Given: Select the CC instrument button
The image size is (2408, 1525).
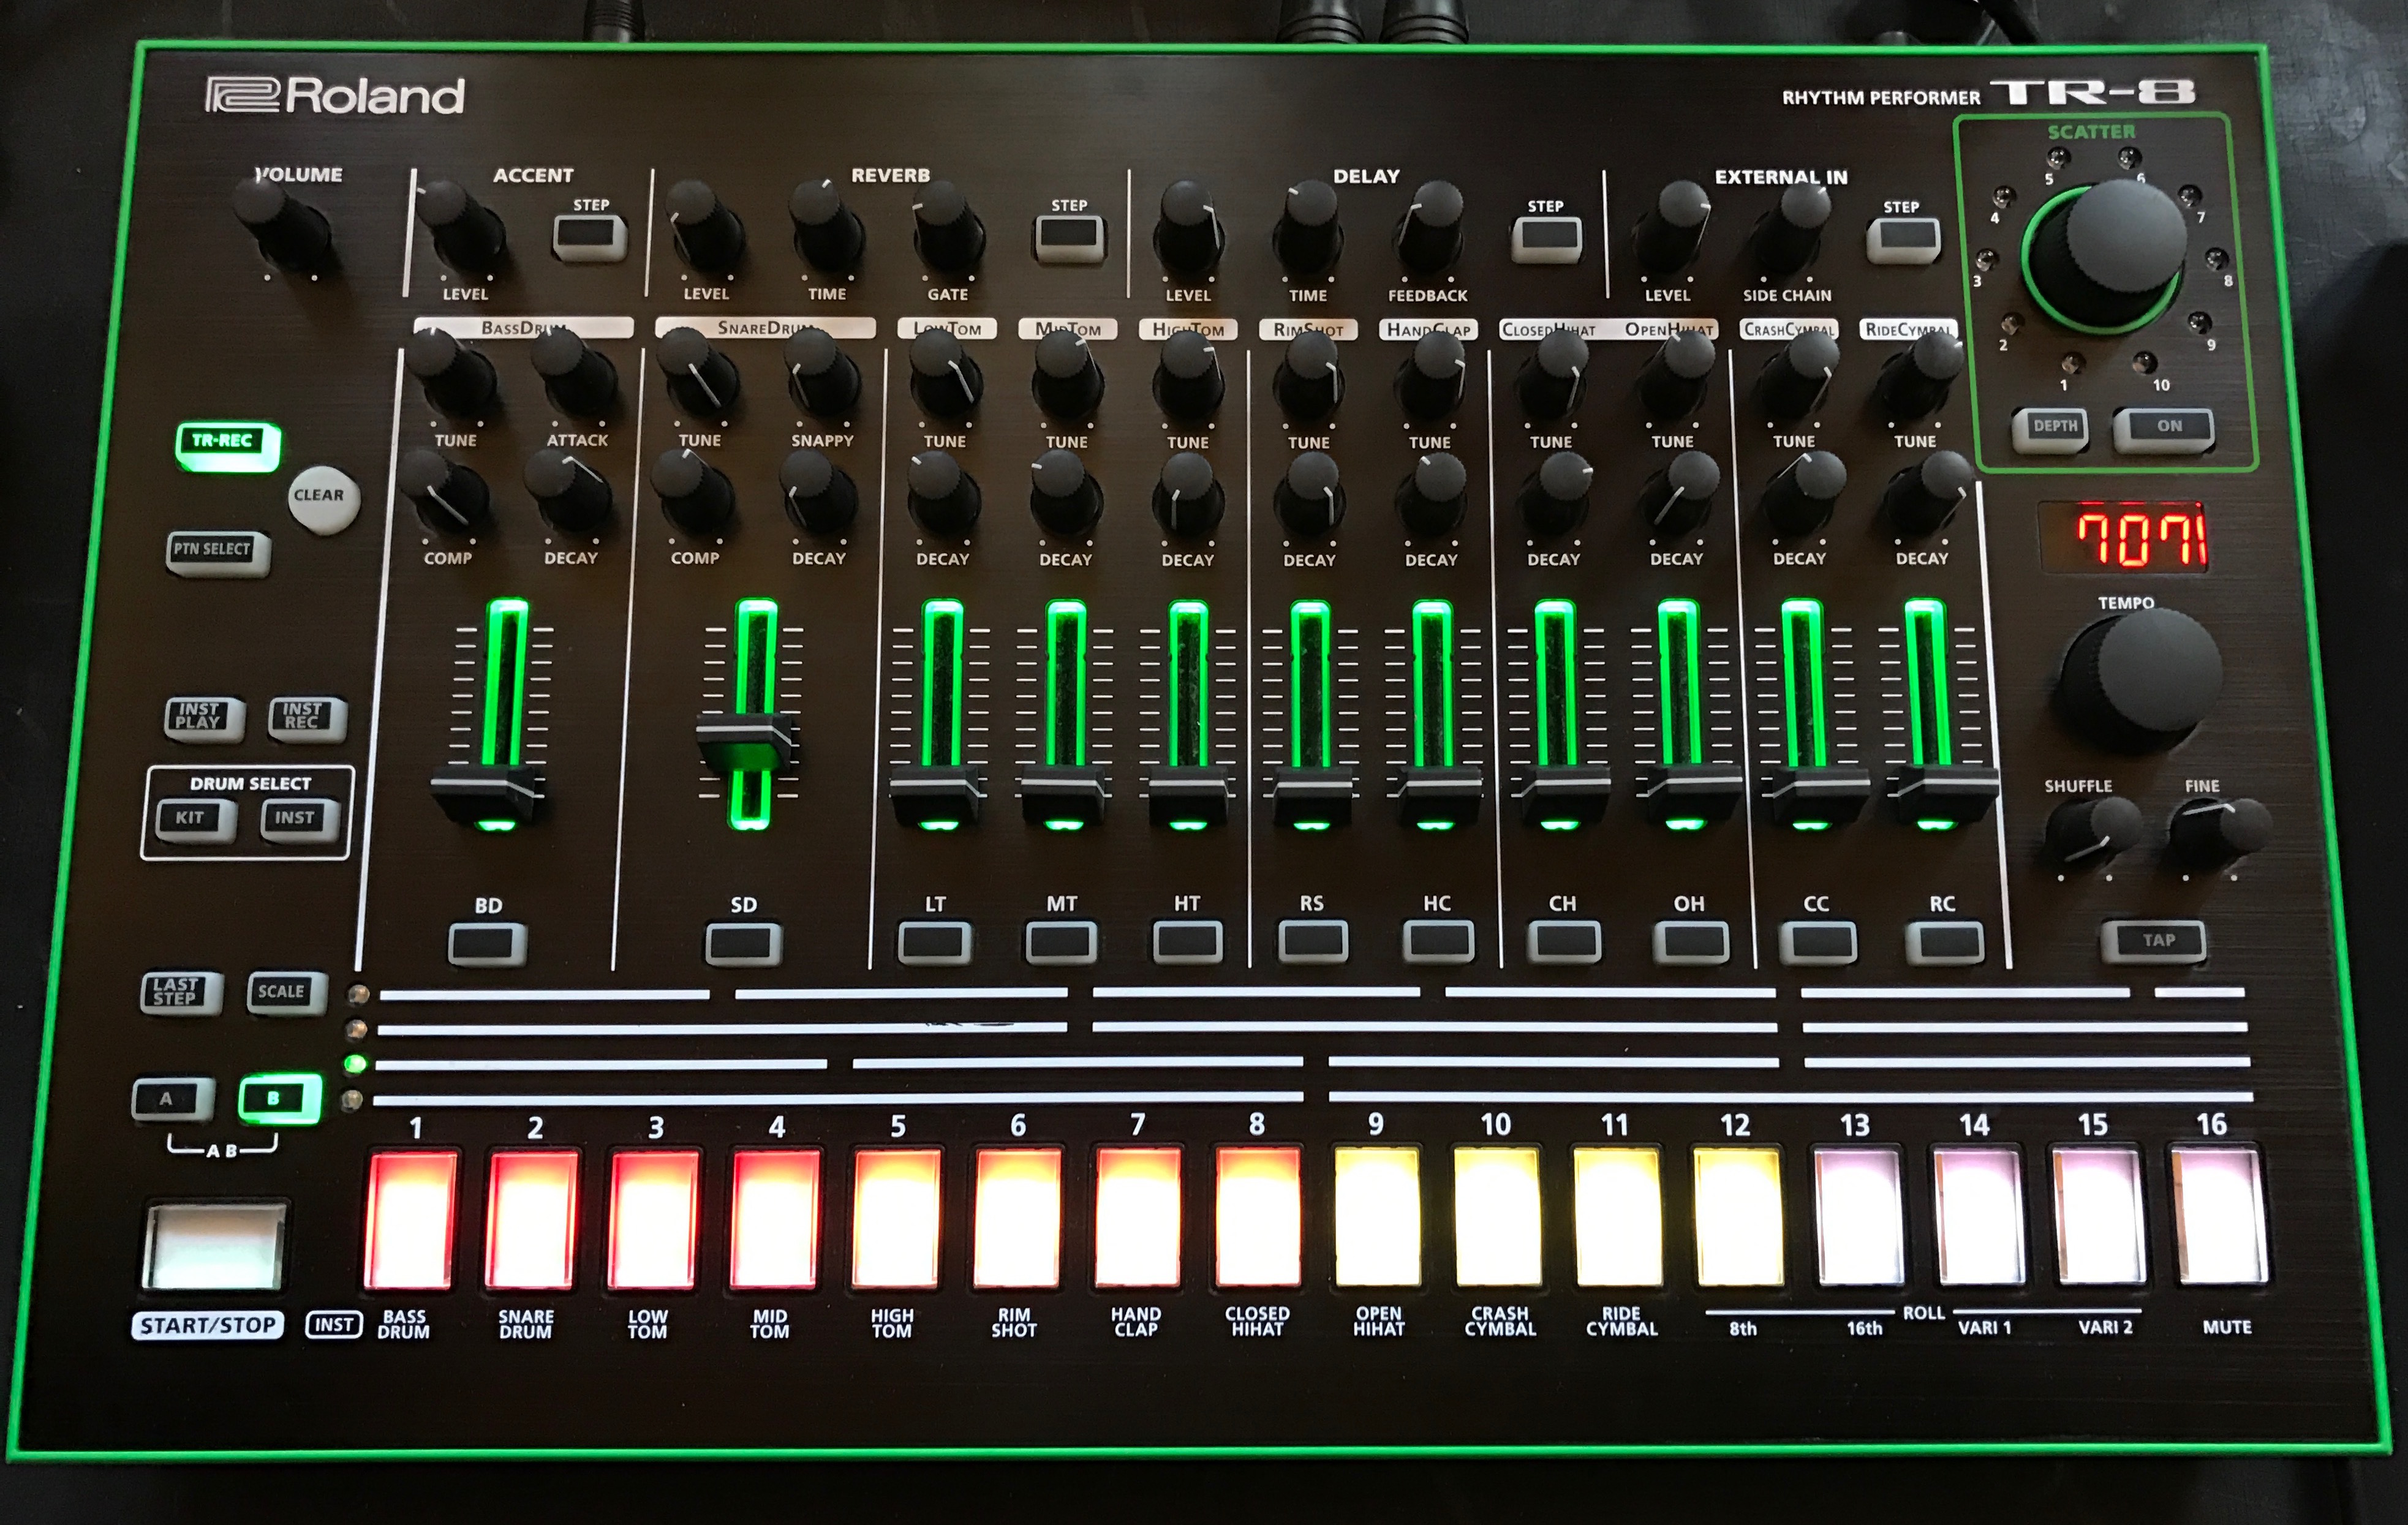Looking at the screenshot, I should 1818,942.
